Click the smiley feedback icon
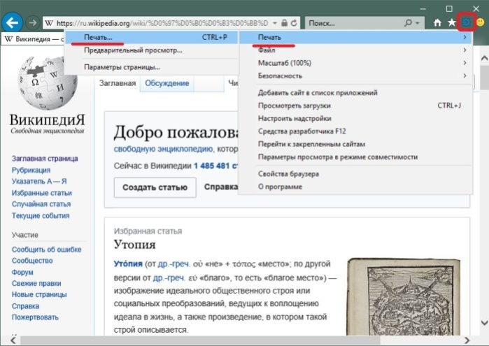This screenshot has width=489, height=346. [x=481, y=22]
